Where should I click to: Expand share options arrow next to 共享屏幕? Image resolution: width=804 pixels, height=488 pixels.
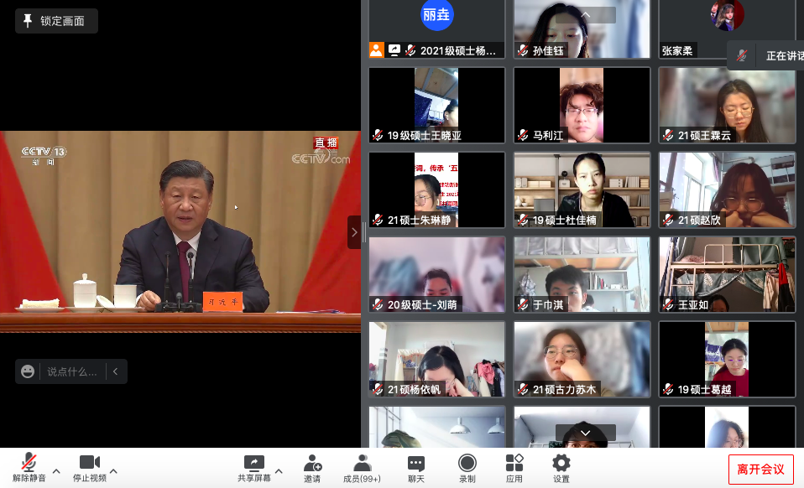pos(279,471)
